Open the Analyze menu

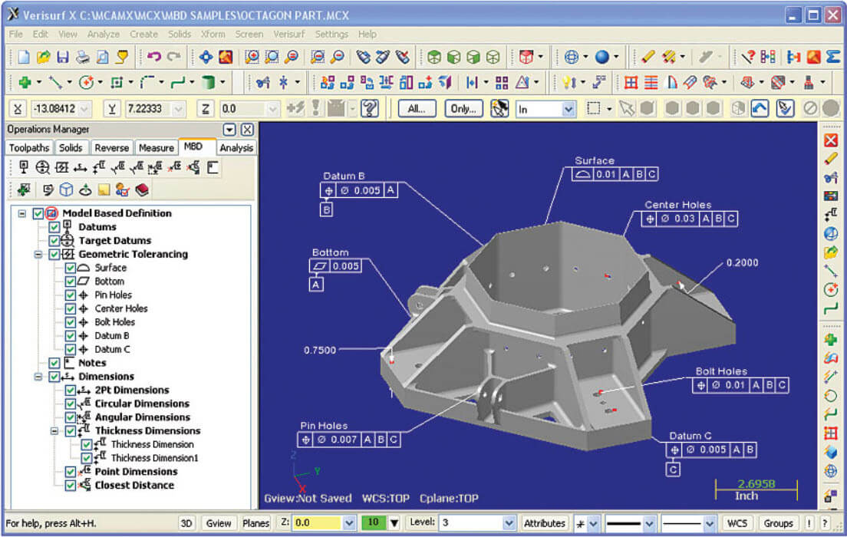[x=103, y=34]
